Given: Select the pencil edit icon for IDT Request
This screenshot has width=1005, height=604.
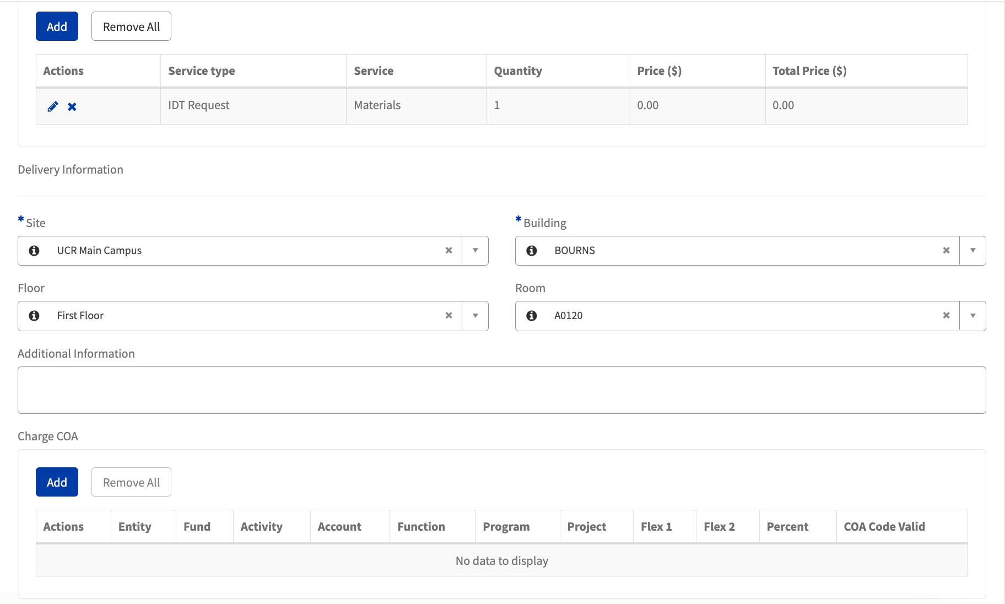Looking at the screenshot, I should [x=52, y=106].
